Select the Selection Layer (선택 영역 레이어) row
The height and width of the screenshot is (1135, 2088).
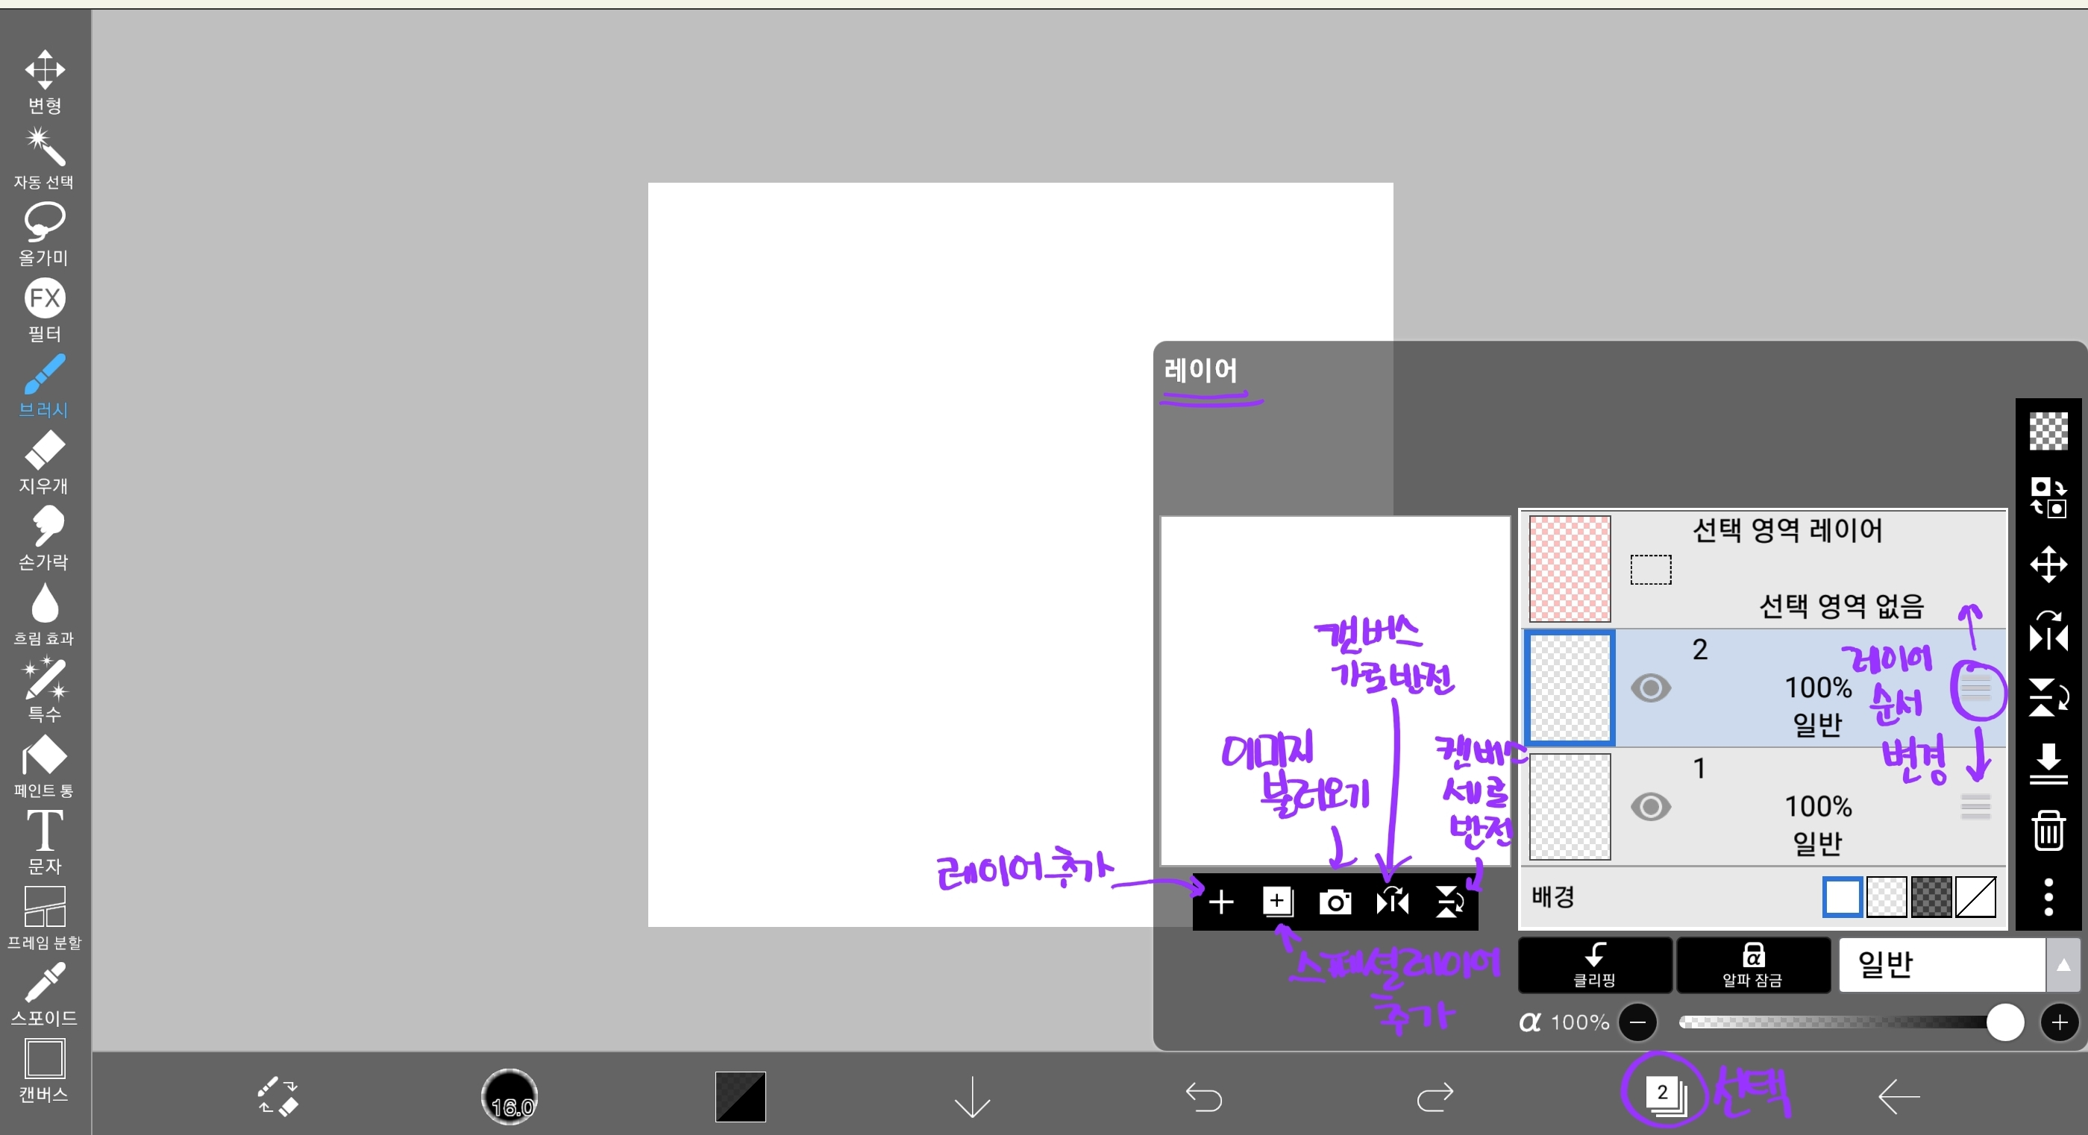coord(1763,569)
